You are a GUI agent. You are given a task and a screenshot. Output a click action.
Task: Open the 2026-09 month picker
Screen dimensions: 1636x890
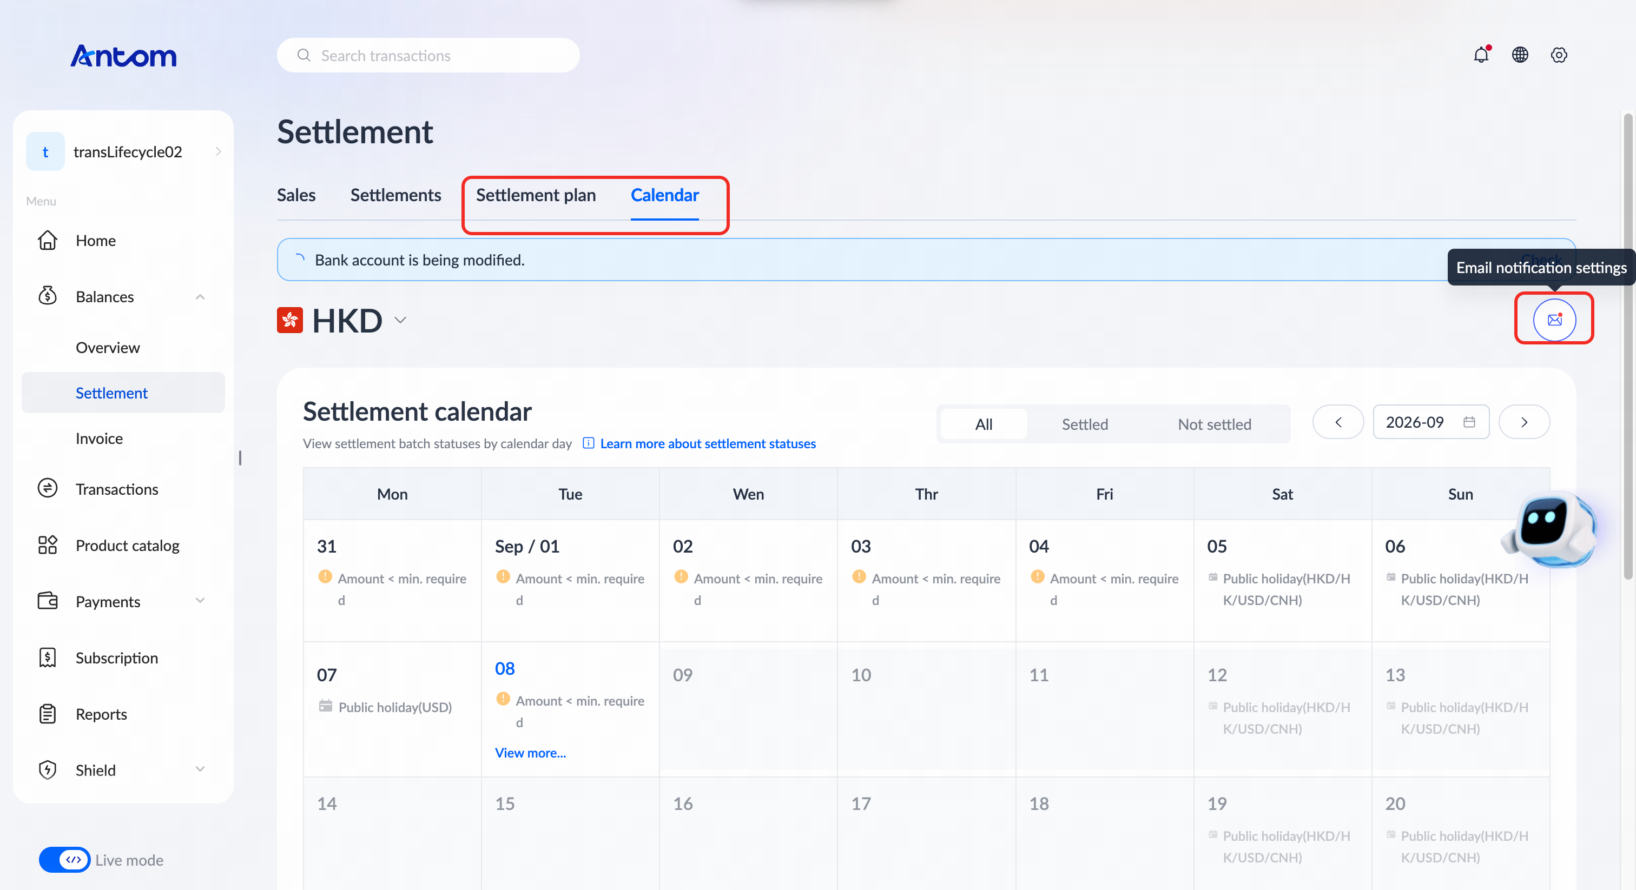pyautogui.click(x=1430, y=422)
